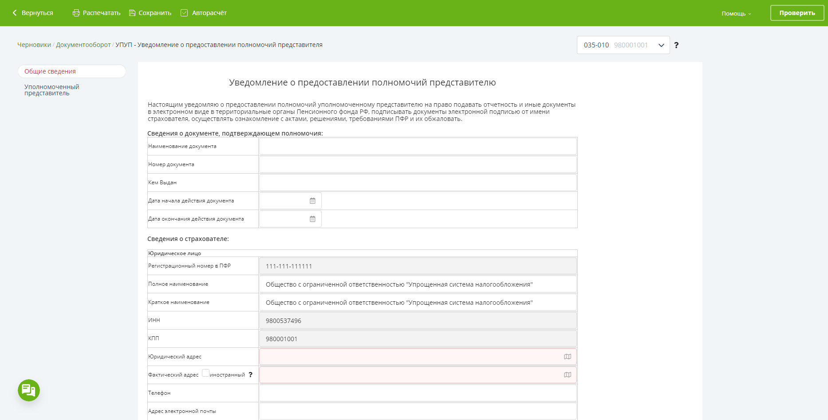Screen dimensions: 828x420
Task: Go to Черновики breadcrumb link
Action: (x=34, y=45)
